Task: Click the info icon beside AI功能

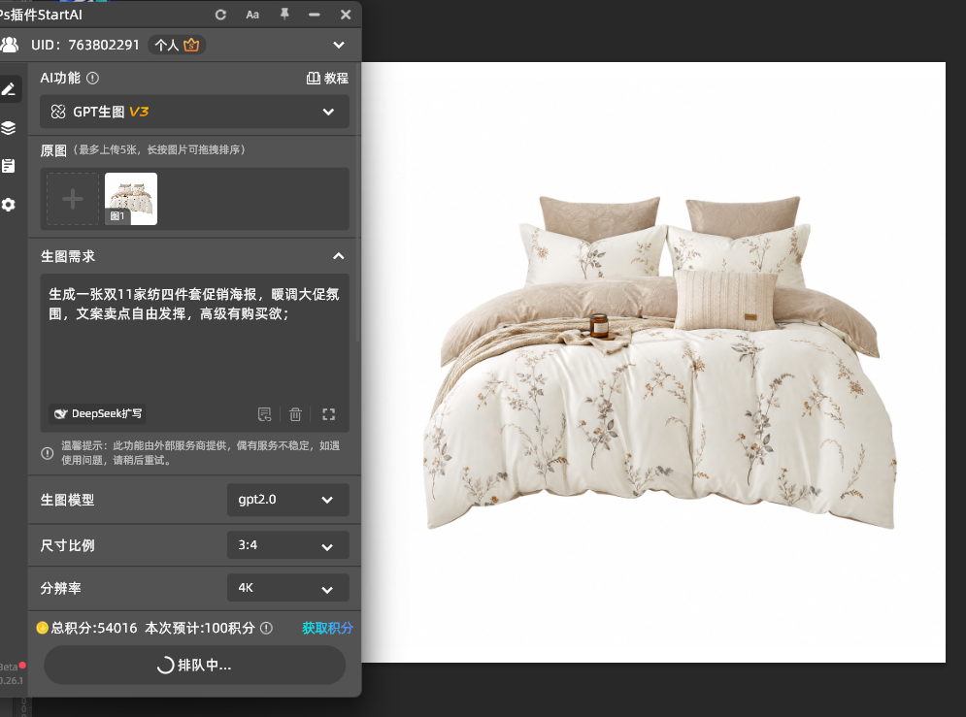Action: [x=92, y=79]
